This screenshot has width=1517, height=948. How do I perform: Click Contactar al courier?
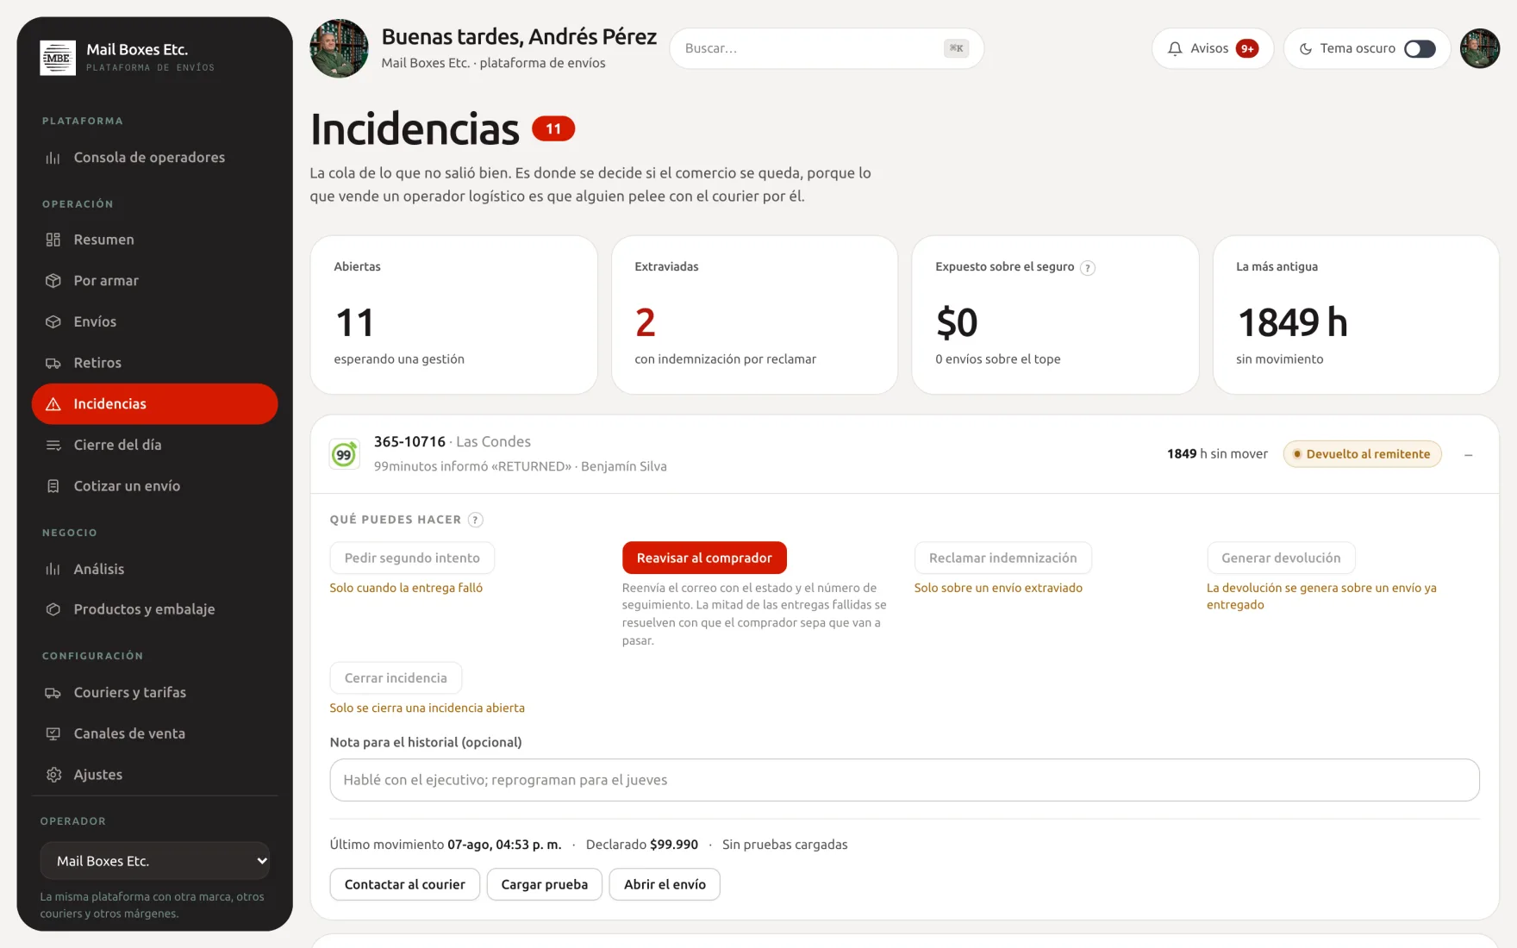click(405, 884)
